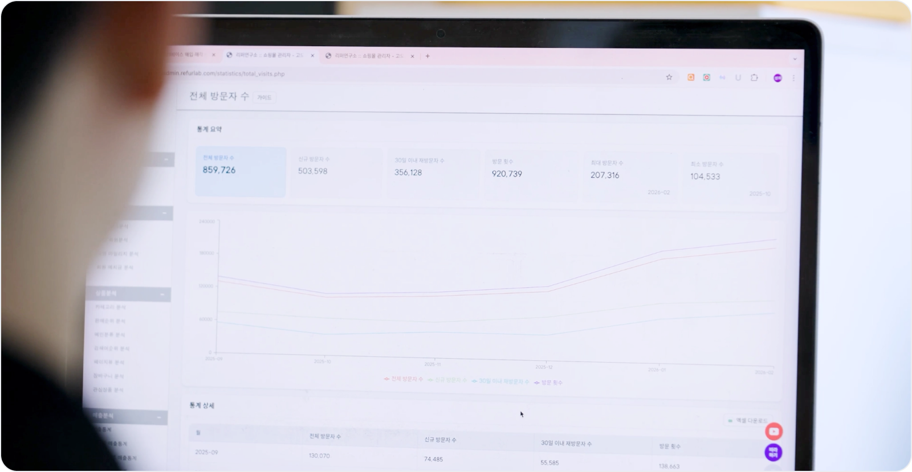Select the 전체 방문자 수 859,726 summary card
This screenshot has height=472, width=912.
pyautogui.click(x=241, y=172)
